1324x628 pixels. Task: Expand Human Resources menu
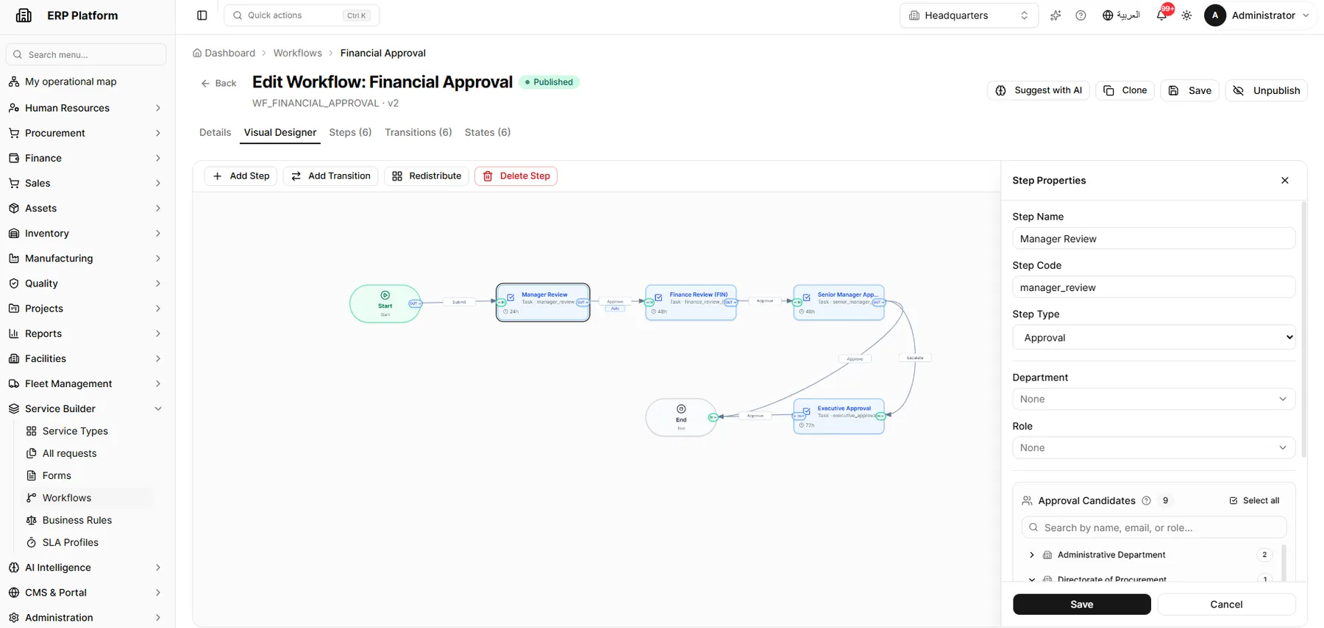point(86,108)
